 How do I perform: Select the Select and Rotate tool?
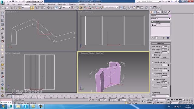point(52,8)
